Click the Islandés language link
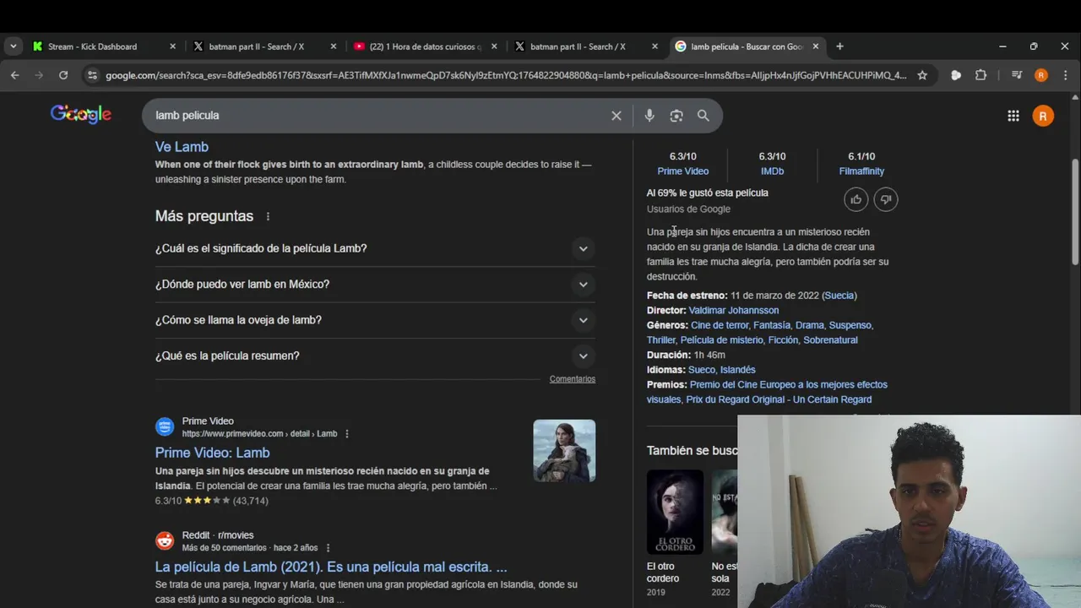Viewport: 1081px width, 608px height. click(x=737, y=370)
